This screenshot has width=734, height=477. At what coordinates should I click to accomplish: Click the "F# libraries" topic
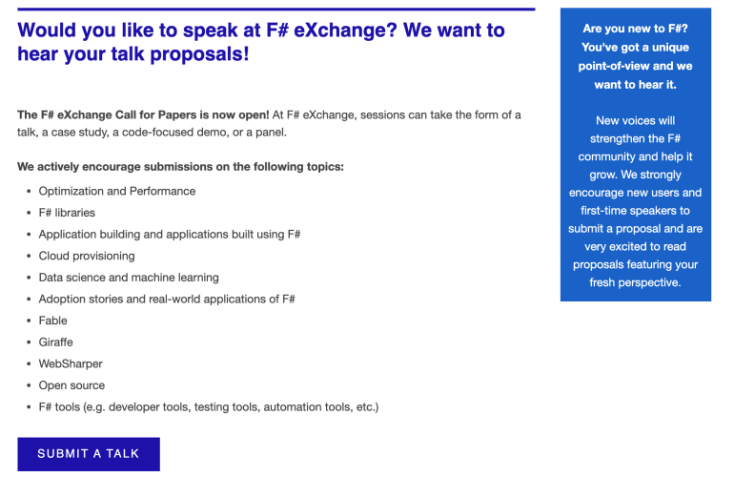coord(67,213)
